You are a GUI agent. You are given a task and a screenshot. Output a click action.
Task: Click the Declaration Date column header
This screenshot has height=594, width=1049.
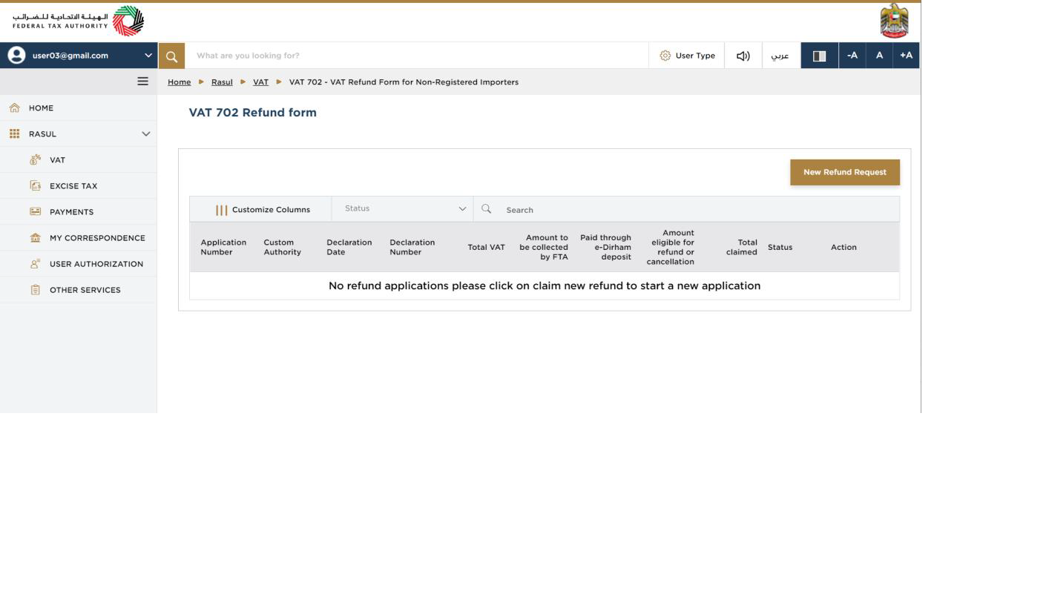coord(349,247)
